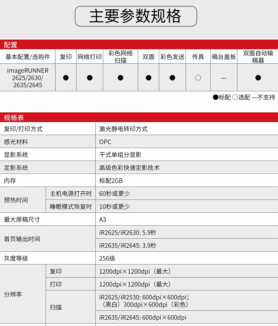The width and height of the screenshot is (278, 326).
Task: Click the iR2625/iR2630: 5.9秒 value
Action: pyautogui.click(x=128, y=233)
